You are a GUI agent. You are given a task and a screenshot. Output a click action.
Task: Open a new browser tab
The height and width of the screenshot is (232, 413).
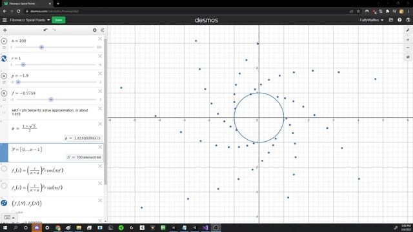(58, 4)
